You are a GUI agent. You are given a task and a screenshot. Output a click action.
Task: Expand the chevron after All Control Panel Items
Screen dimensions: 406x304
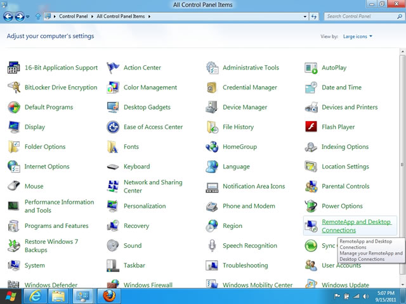[x=149, y=16]
